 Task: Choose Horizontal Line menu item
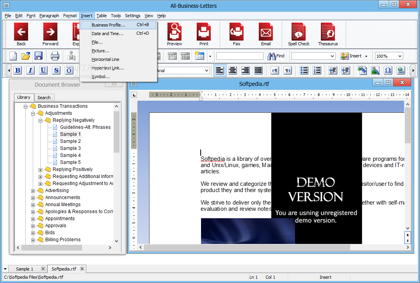click(x=118, y=59)
